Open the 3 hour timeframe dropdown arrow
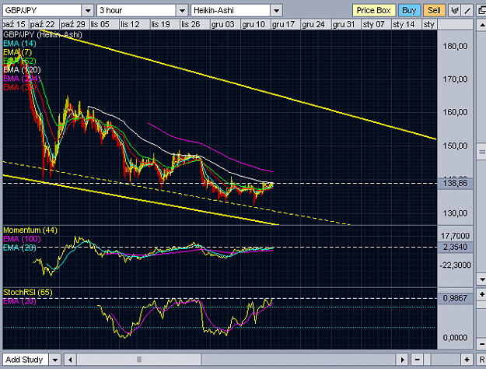Image resolution: width=486 pixels, height=369 pixels. tap(182, 11)
